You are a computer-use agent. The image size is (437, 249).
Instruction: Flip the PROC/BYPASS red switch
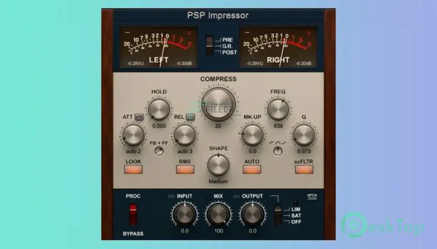pyautogui.click(x=133, y=214)
